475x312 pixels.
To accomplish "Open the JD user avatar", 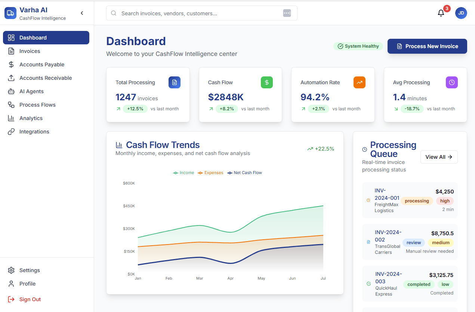I will click(461, 13).
